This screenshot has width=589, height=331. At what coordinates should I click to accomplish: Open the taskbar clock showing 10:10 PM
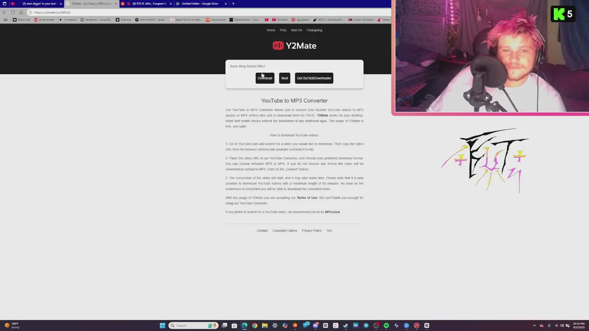click(579, 325)
